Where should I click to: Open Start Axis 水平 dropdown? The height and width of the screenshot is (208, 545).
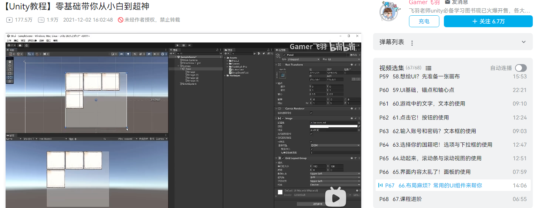point(335,177)
